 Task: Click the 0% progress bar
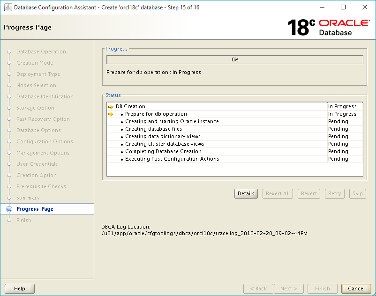(x=235, y=59)
